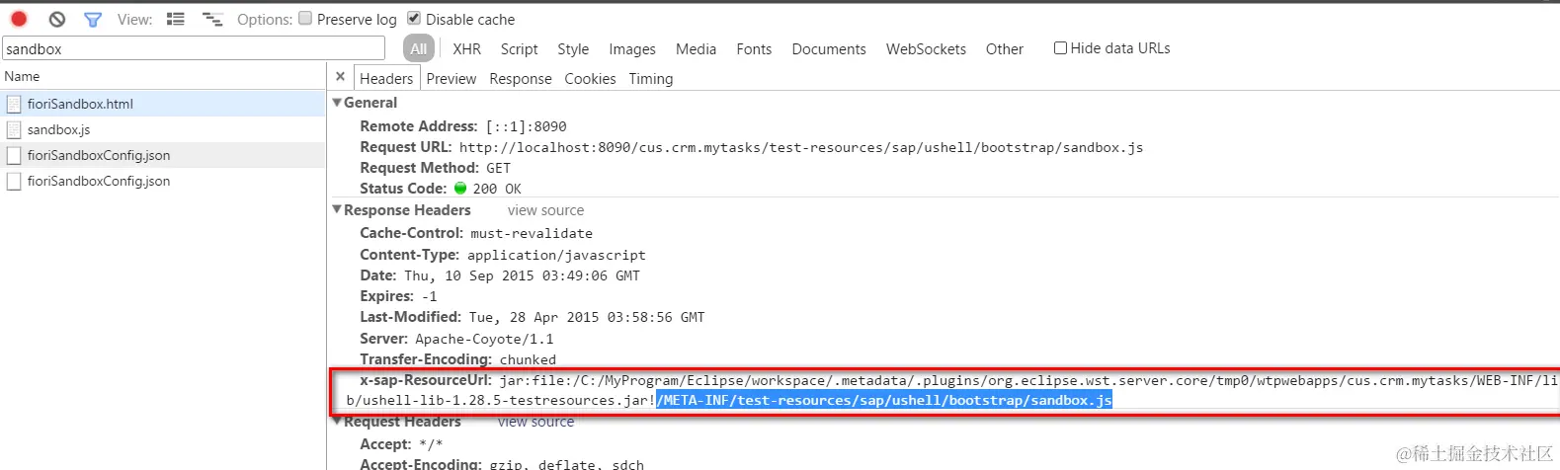Viewport: 1560px width, 470px height.
Task: Filter requests by Documents
Action: (829, 48)
